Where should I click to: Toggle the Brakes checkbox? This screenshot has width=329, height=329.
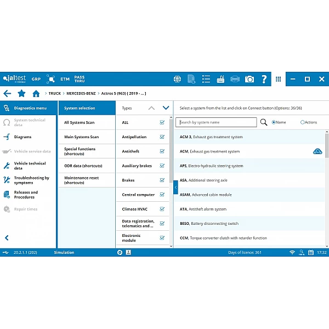(x=162, y=180)
